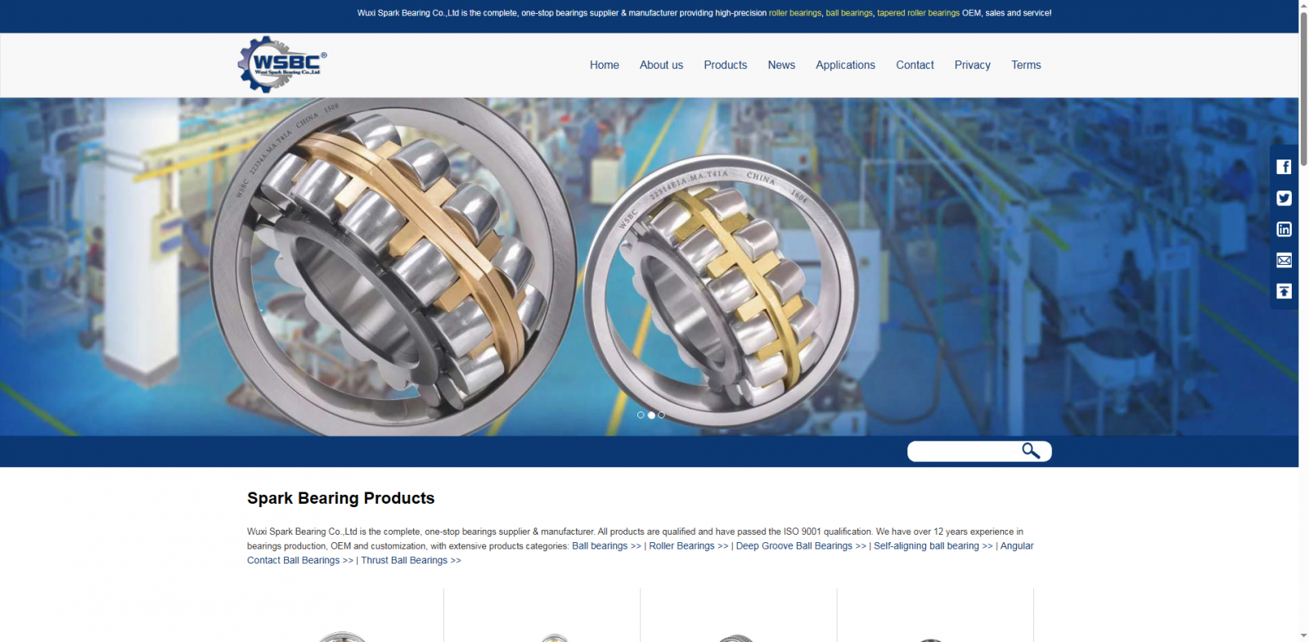Select the third carousel slide dot

click(x=662, y=415)
